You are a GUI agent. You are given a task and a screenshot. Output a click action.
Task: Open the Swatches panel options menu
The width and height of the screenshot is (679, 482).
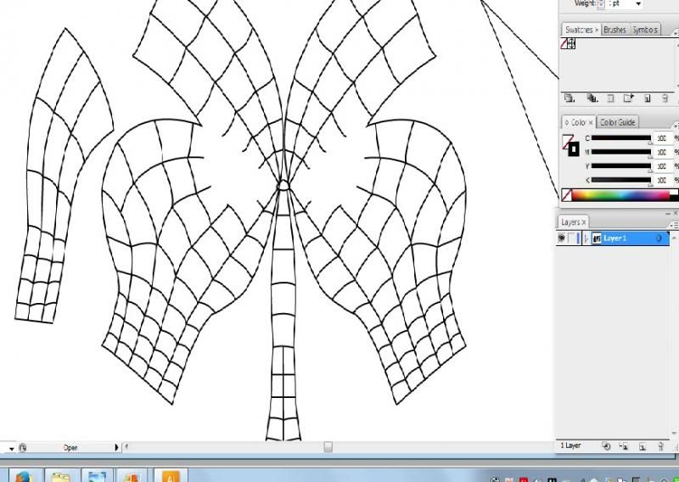coord(676,32)
